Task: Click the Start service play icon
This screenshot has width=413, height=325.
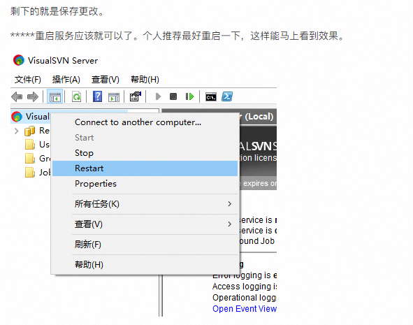Action: pyautogui.click(x=158, y=96)
